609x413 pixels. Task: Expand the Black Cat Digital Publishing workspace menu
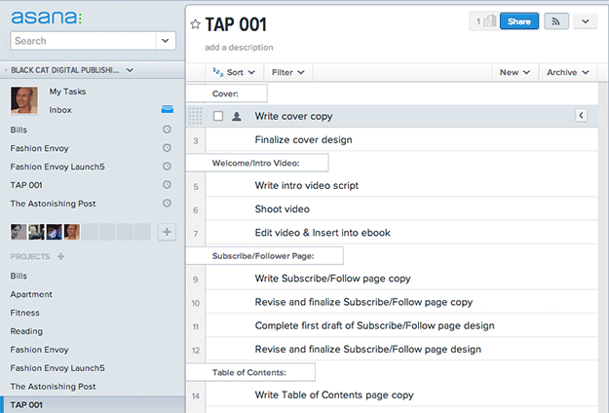click(x=130, y=70)
